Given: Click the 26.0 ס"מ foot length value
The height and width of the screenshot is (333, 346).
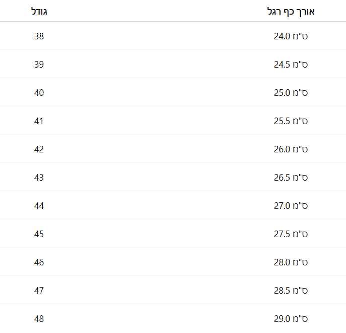Looking at the screenshot, I should [x=291, y=149].
